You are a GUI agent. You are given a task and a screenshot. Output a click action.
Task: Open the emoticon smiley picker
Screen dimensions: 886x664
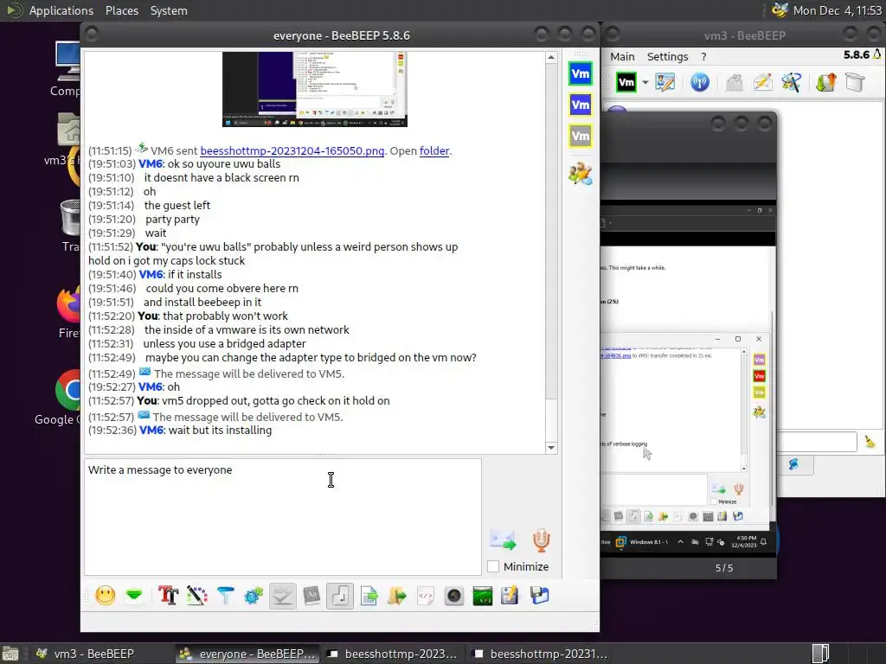click(105, 596)
